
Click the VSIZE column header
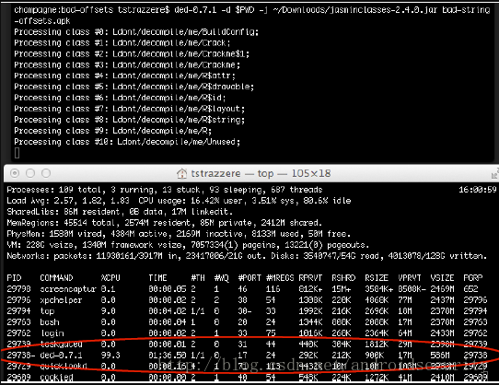pos(442,278)
